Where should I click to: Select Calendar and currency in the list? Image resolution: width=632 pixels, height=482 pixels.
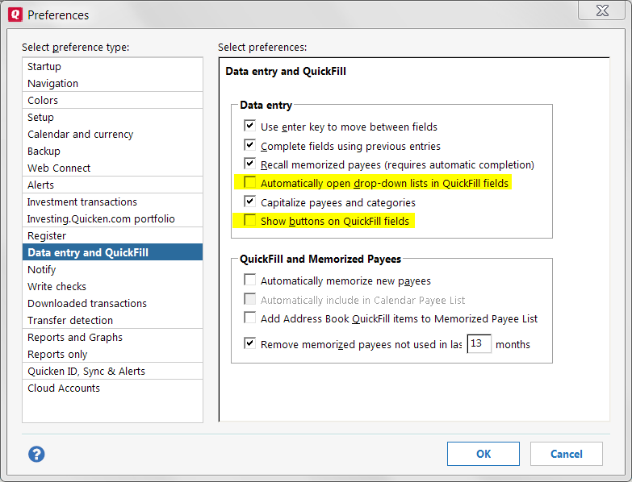(112, 134)
